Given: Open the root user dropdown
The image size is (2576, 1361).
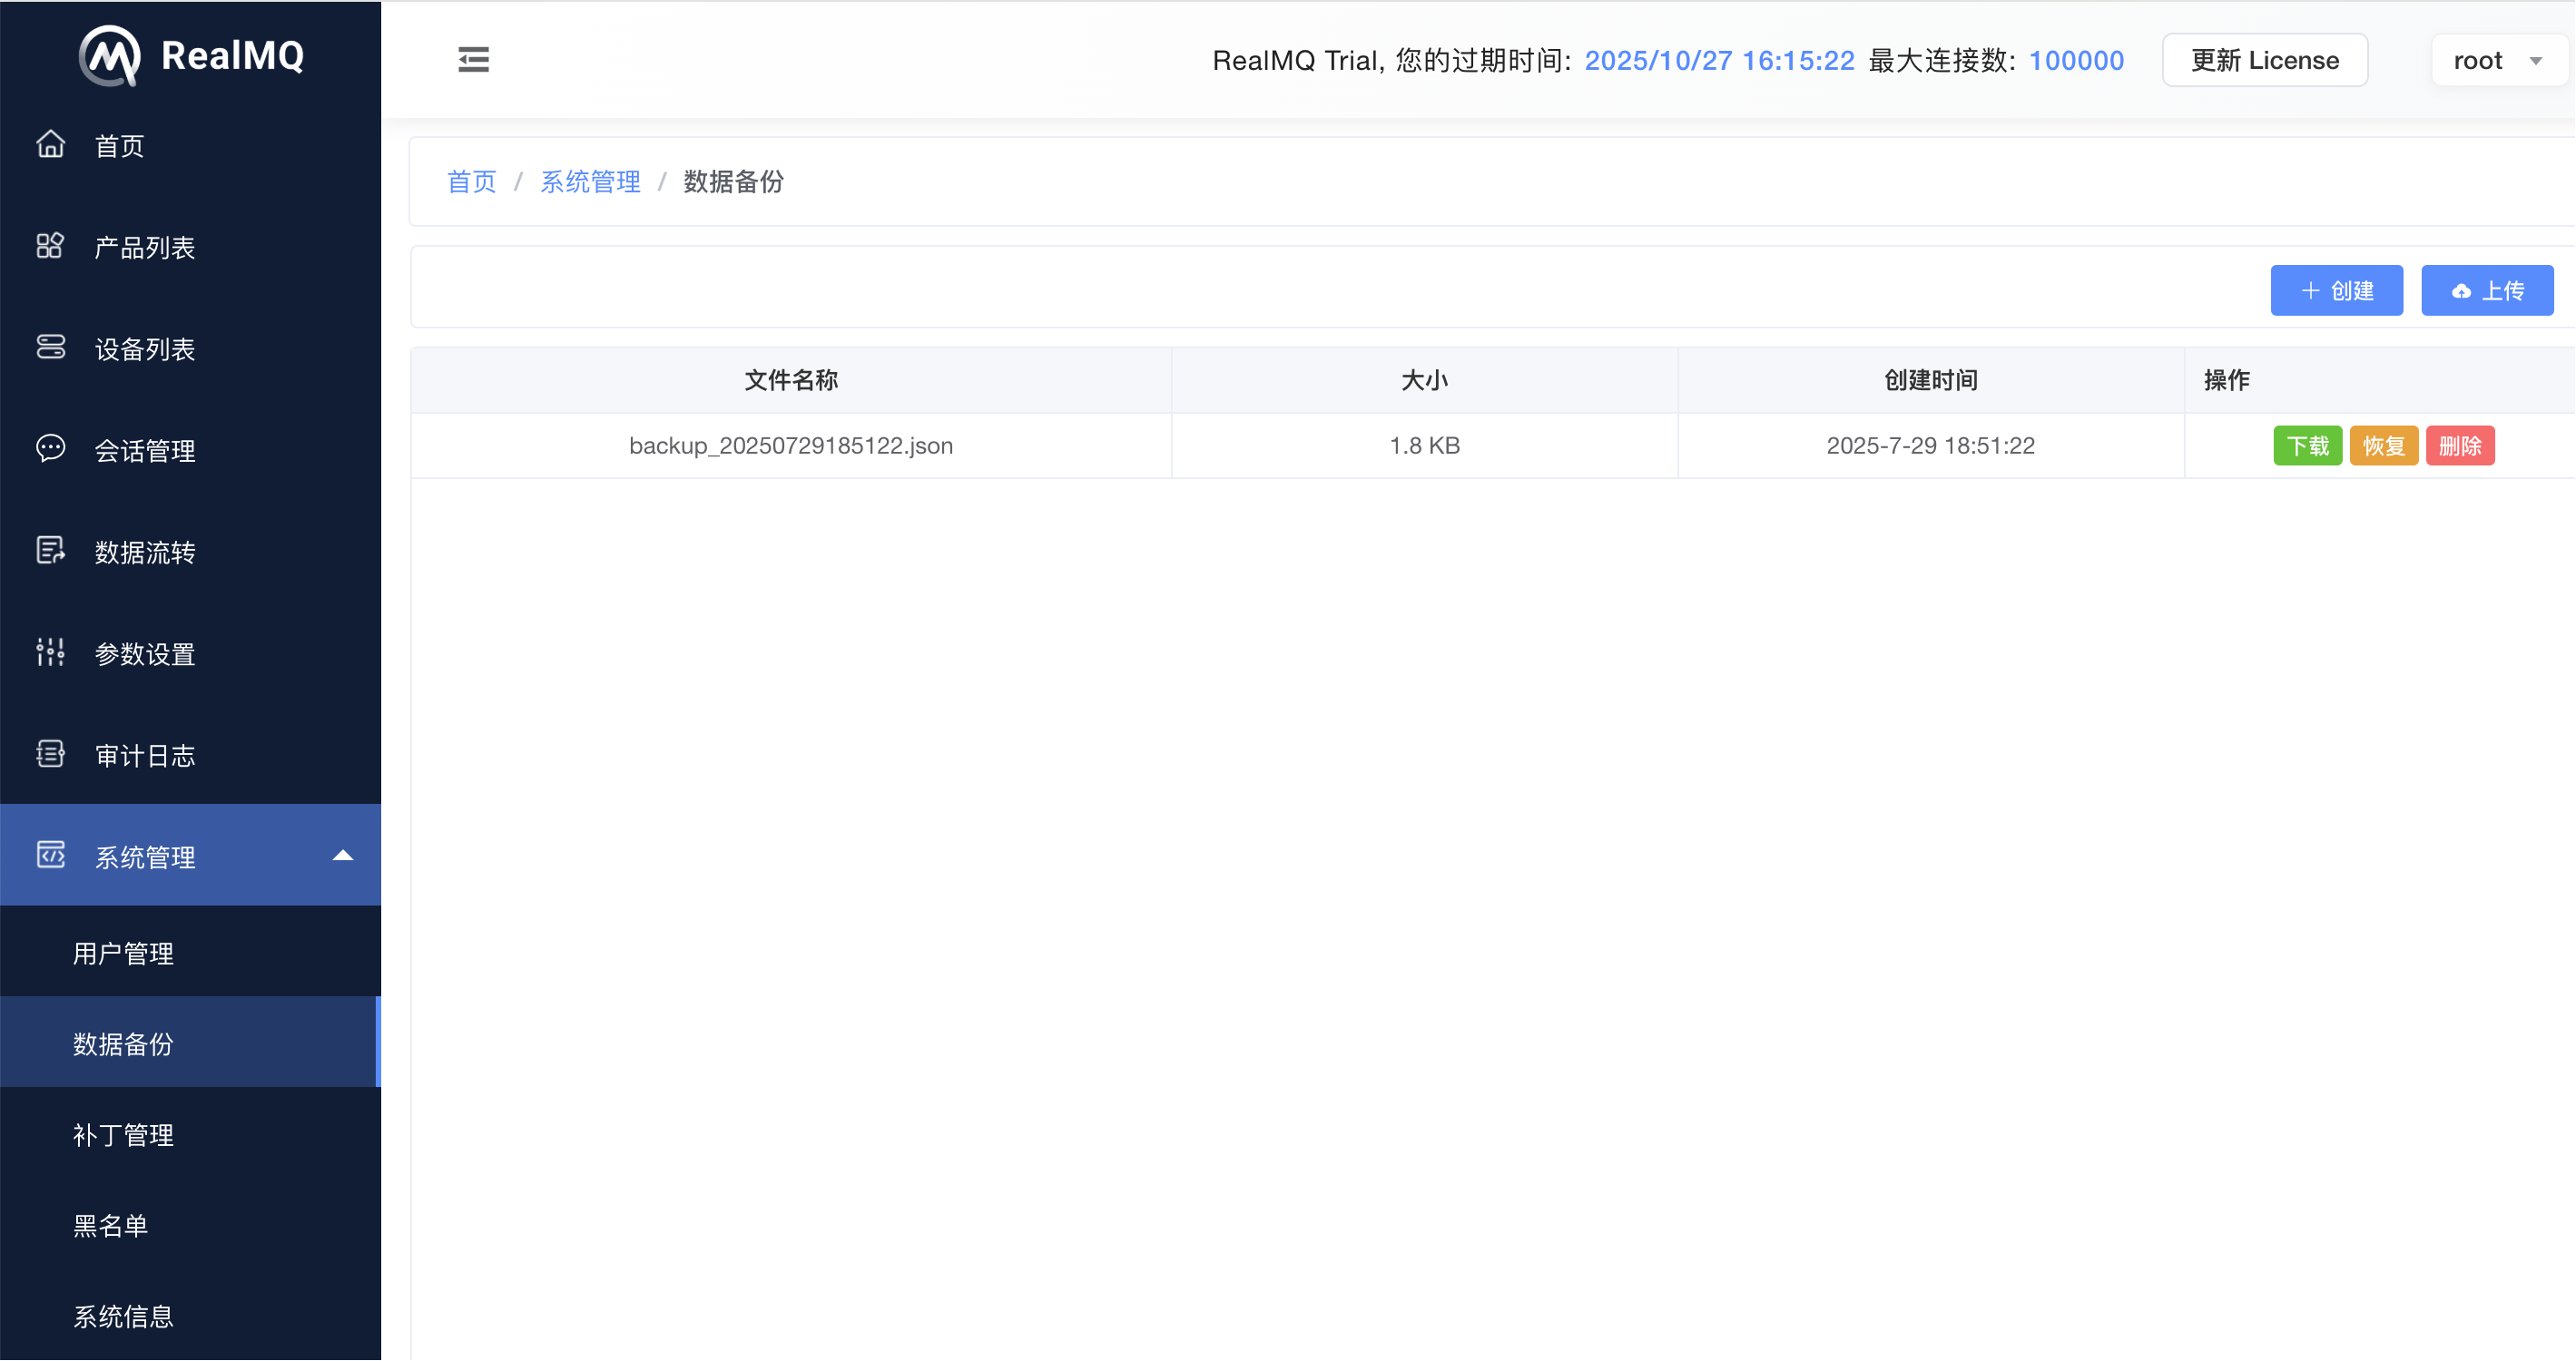Looking at the screenshot, I should click(2498, 60).
